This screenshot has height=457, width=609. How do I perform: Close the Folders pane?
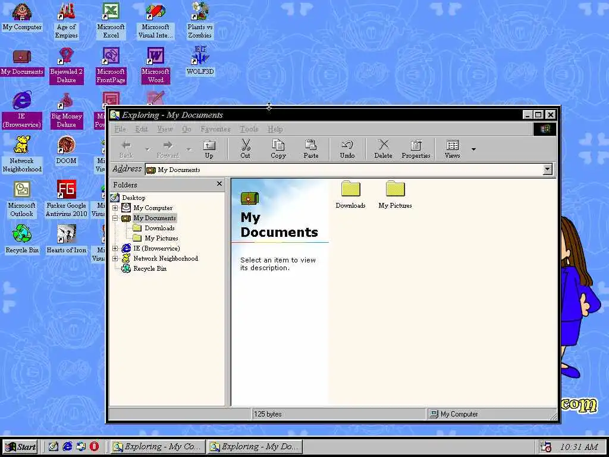pyautogui.click(x=219, y=184)
